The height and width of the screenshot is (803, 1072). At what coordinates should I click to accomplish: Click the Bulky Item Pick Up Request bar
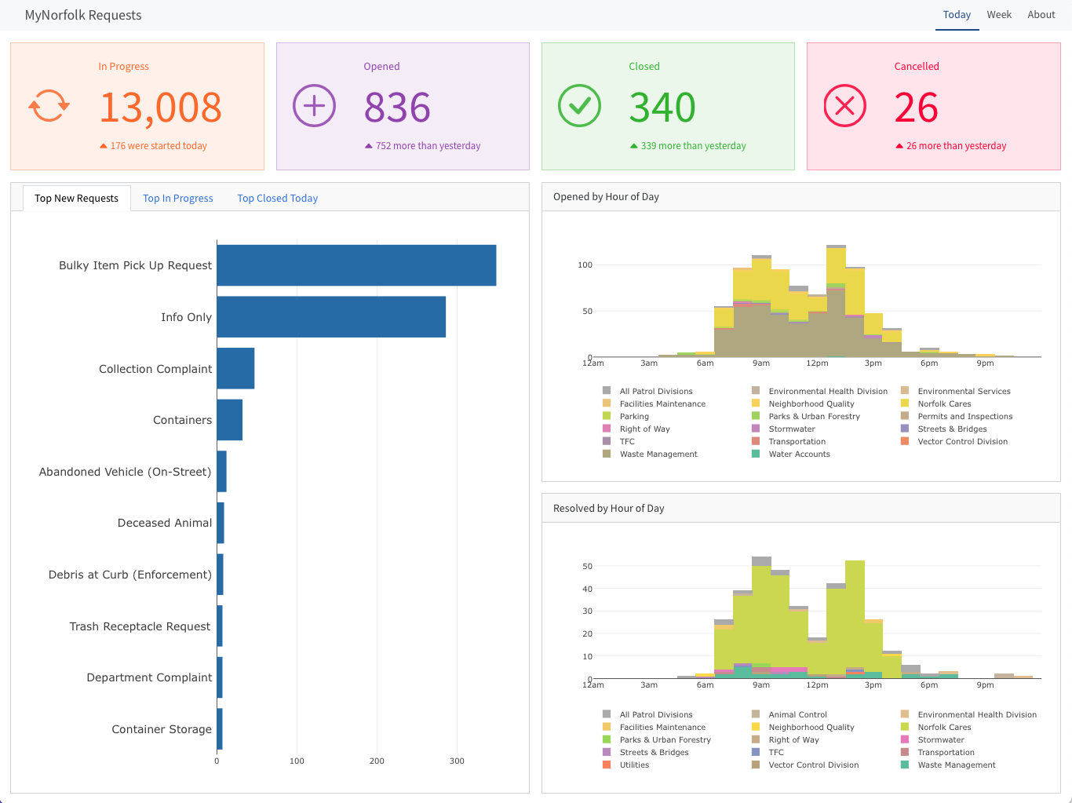[x=356, y=265]
